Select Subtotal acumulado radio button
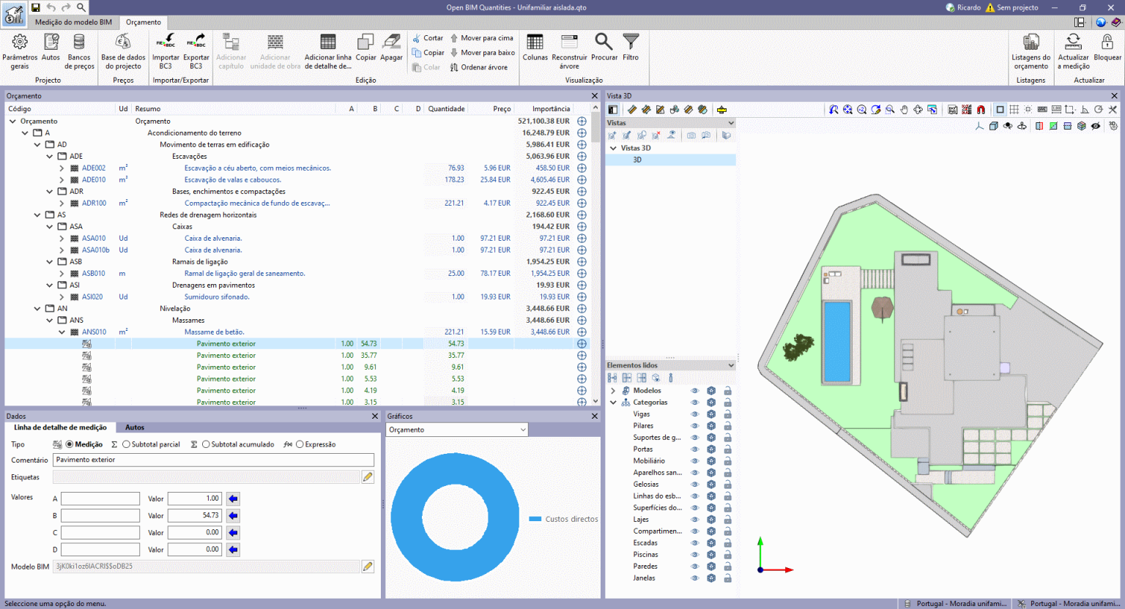The height and width of the screenshot is (609, 1125). pyautogui.click(x=206, y=444)
